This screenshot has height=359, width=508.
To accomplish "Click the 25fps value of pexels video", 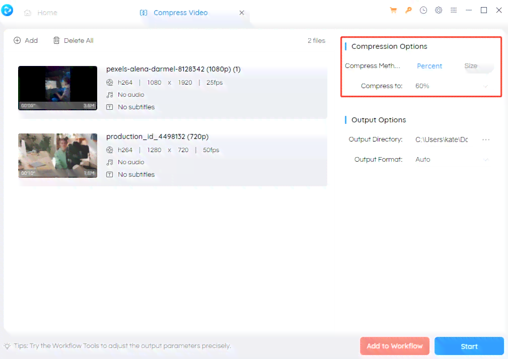I will [x=214, y=83].
